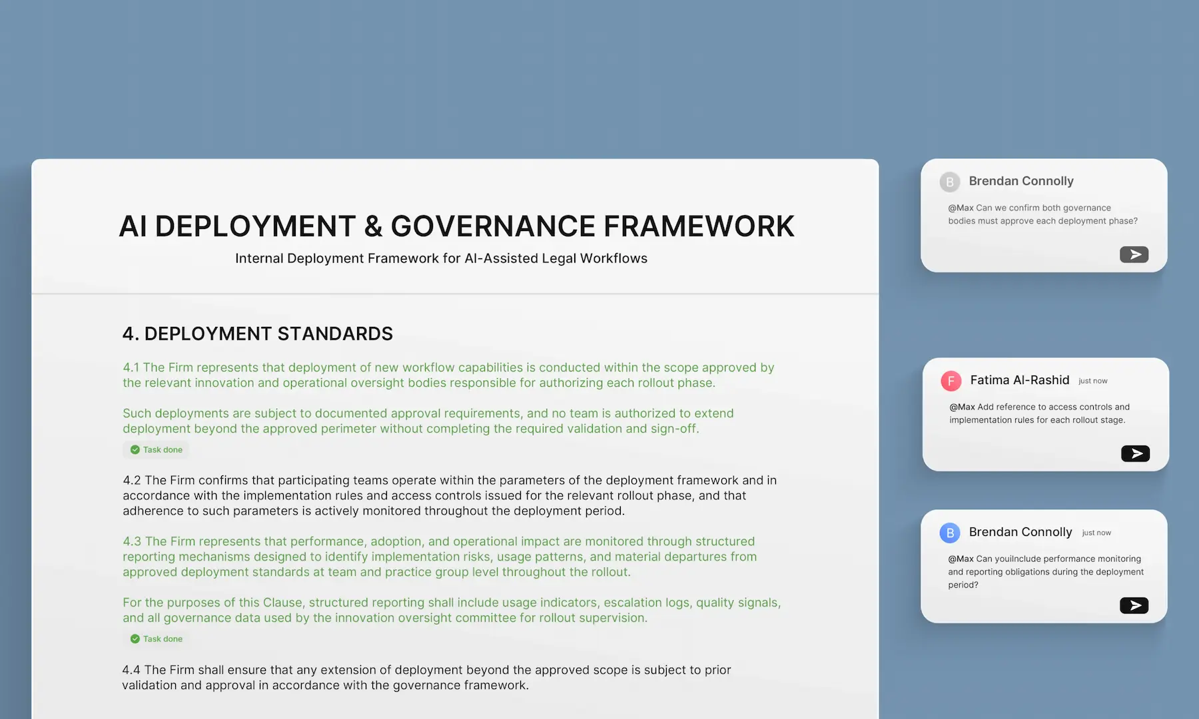This screenshot has width=1199, height=719.
Task: Send Brendan Connolly's performance monitoring comment
Action: (x=1134, y=605)
